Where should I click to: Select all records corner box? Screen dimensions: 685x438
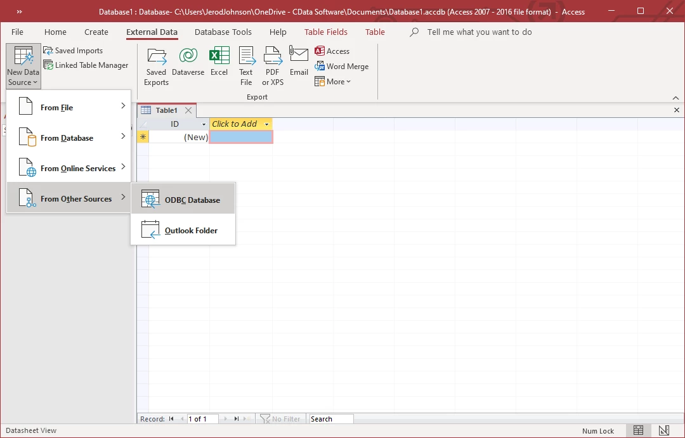pyautogui.click(x=143, y=124)
